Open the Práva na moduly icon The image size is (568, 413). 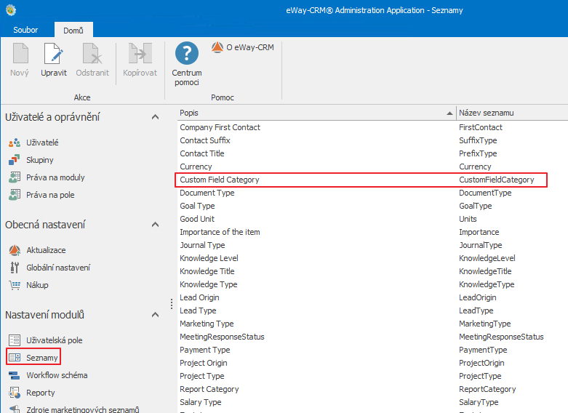[15, 177]
